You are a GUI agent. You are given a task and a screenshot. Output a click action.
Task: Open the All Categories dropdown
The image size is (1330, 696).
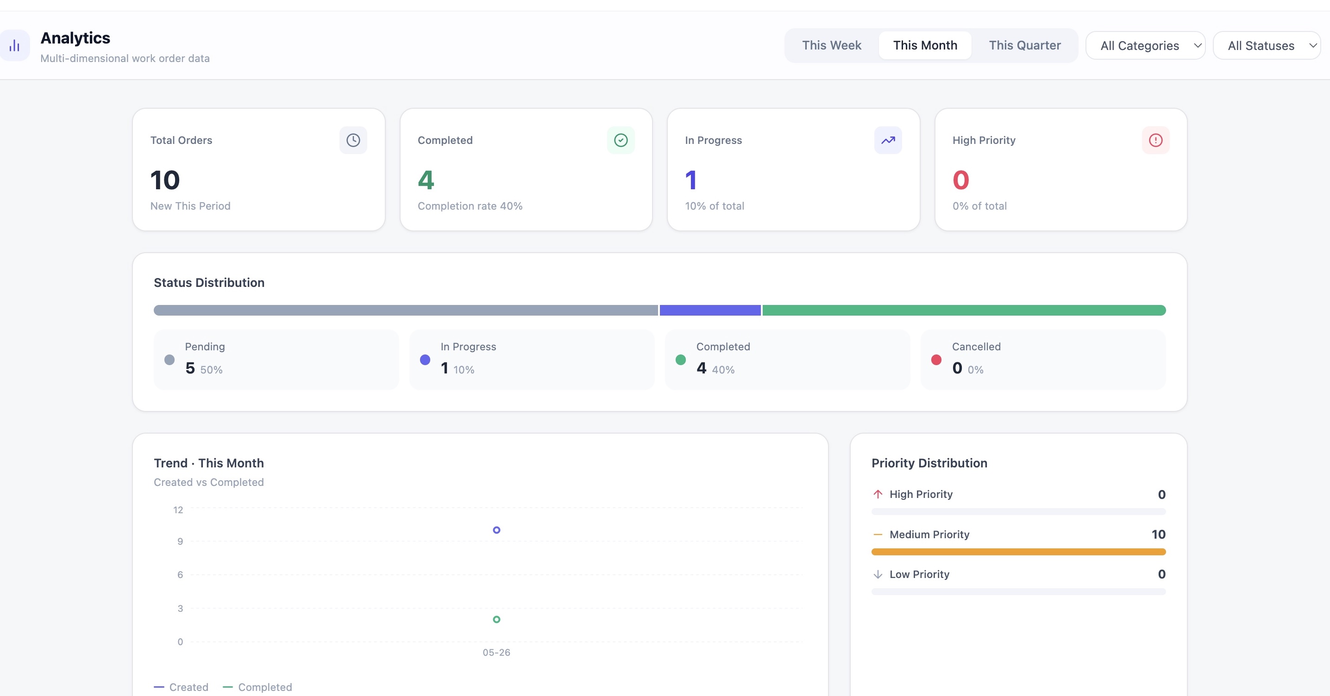click(1145, 45)
